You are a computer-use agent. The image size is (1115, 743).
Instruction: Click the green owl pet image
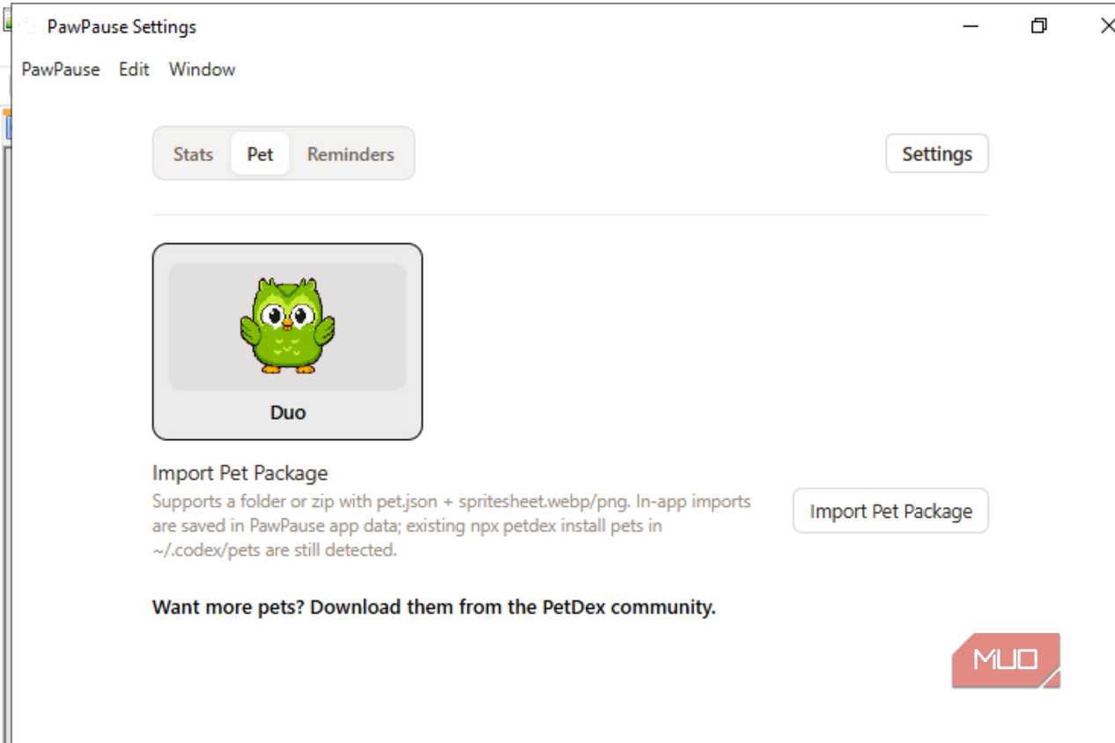point(287,326)
